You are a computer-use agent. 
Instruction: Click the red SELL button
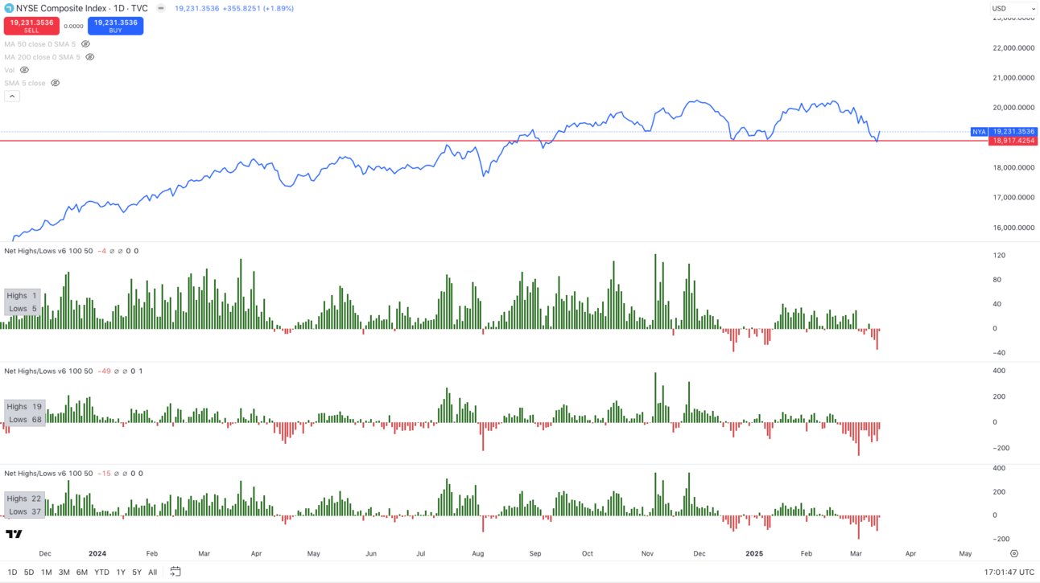(31, 26)
